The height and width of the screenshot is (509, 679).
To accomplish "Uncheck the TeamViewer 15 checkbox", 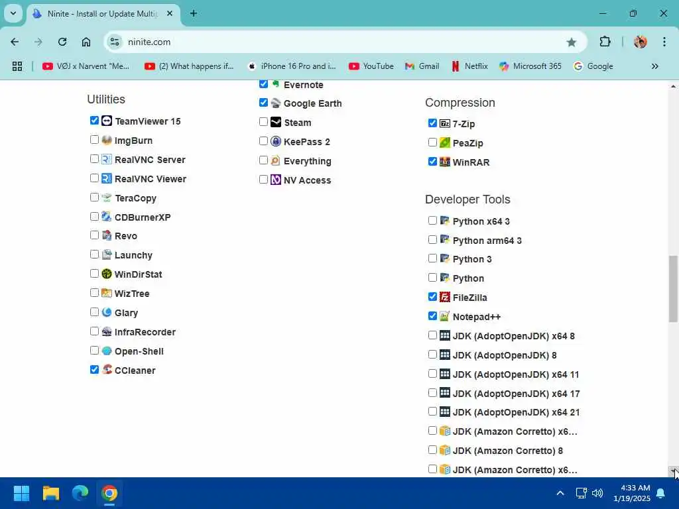I will point(94,121).
